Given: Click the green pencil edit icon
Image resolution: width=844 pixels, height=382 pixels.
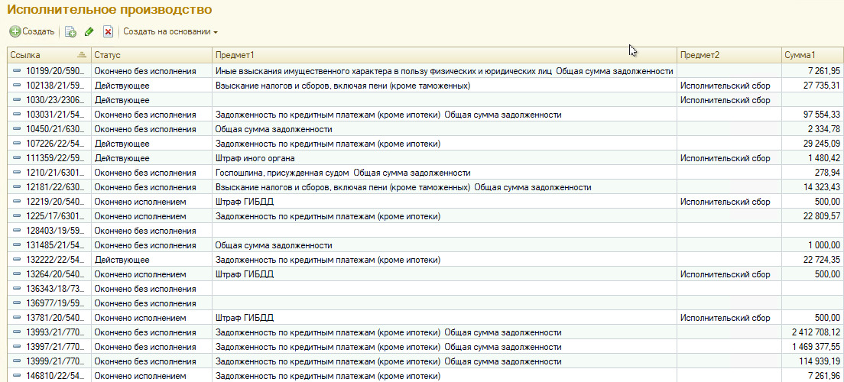Looking at the screenshot, I should (x=89, y=32).
